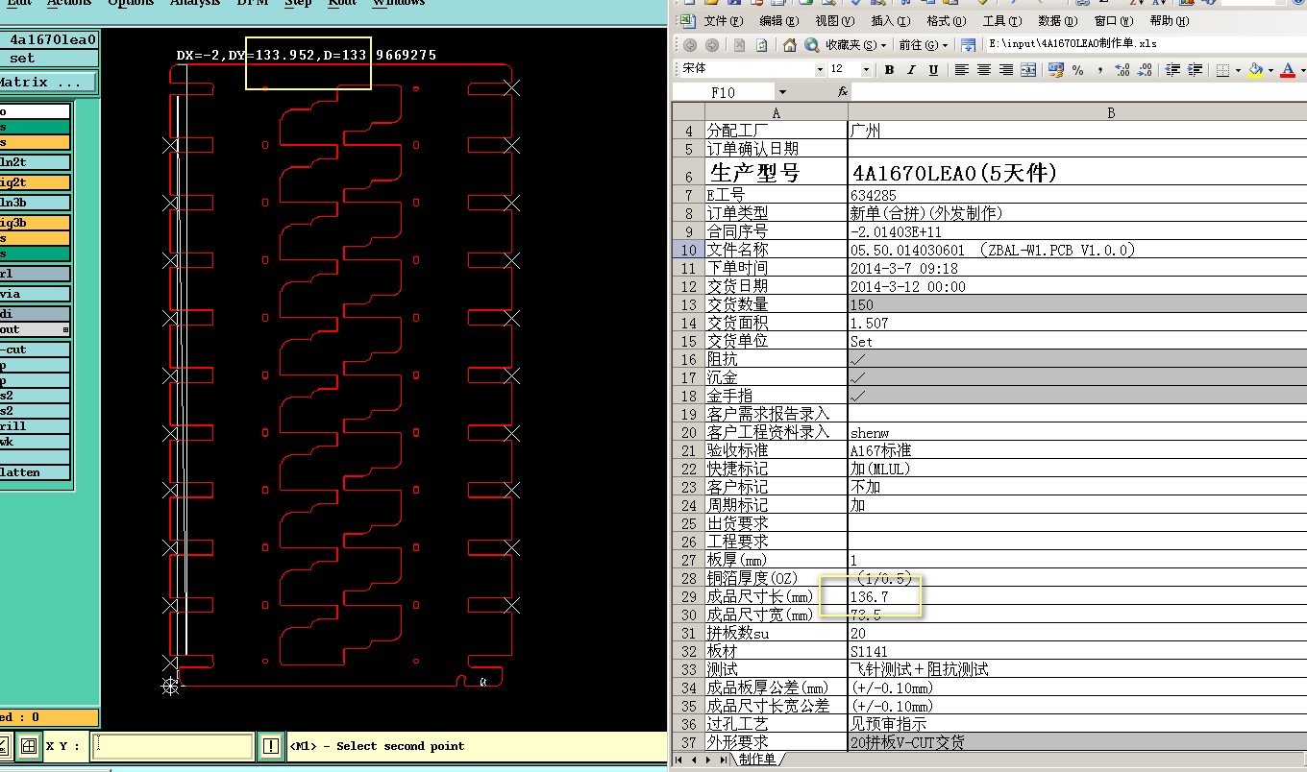Open the font size dropdown showing 12

point(865,70)
